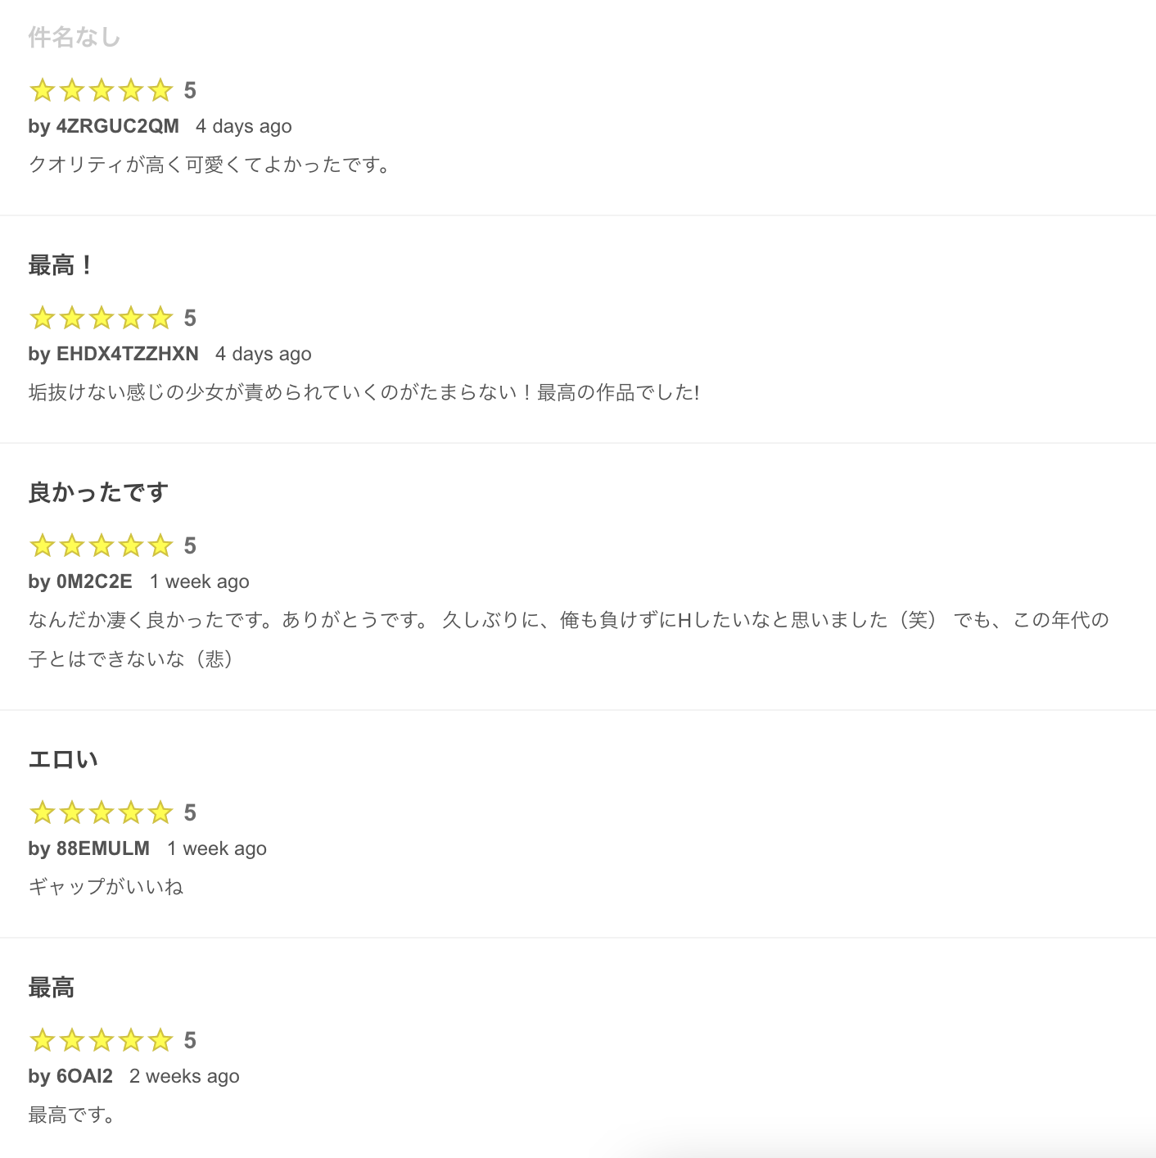The image size is (1156, 1158).
Task: Open reviewer profile EHDX4TZZHXN
Action: click(x=127, y=354)
